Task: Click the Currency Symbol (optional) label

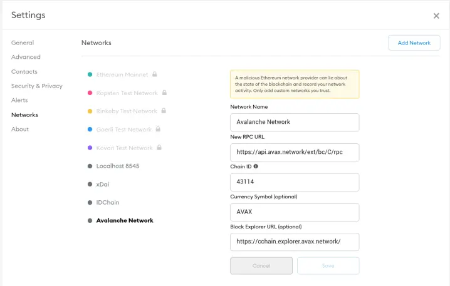Action: click(x=263, y=197)
